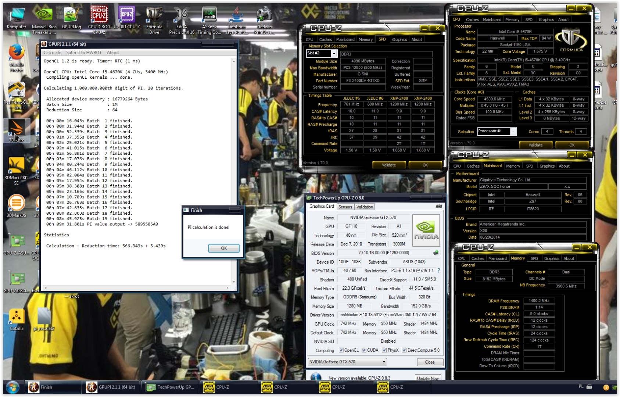
Task: Launch Maxwell Bios Tweaker desktop icon
Action: (x=44, y=20)
